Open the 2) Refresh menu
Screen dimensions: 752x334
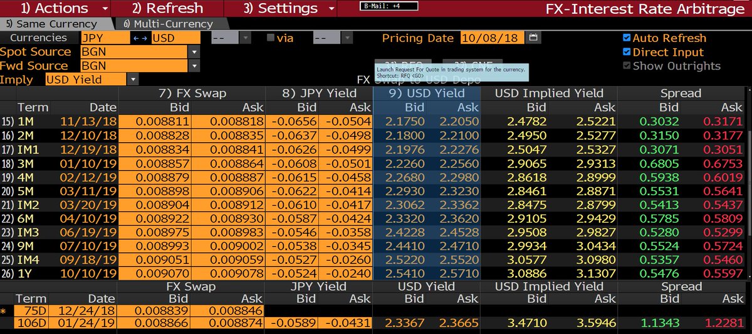[168, 9]
